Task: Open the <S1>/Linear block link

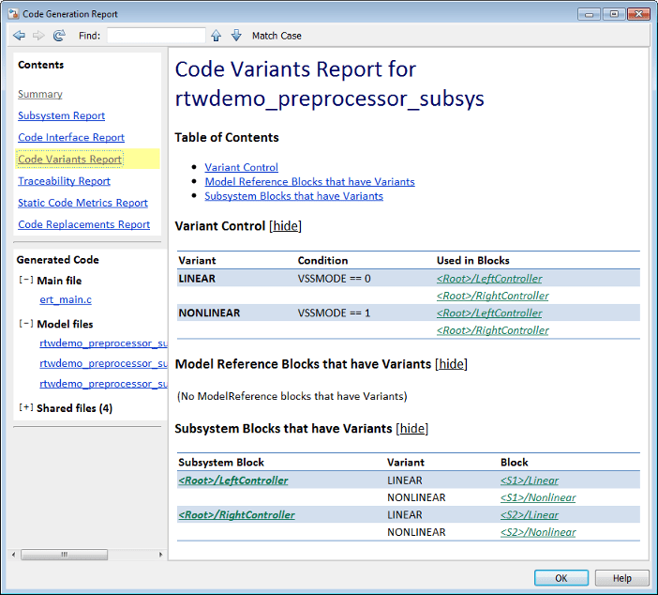Action: [x=530, y=481]
